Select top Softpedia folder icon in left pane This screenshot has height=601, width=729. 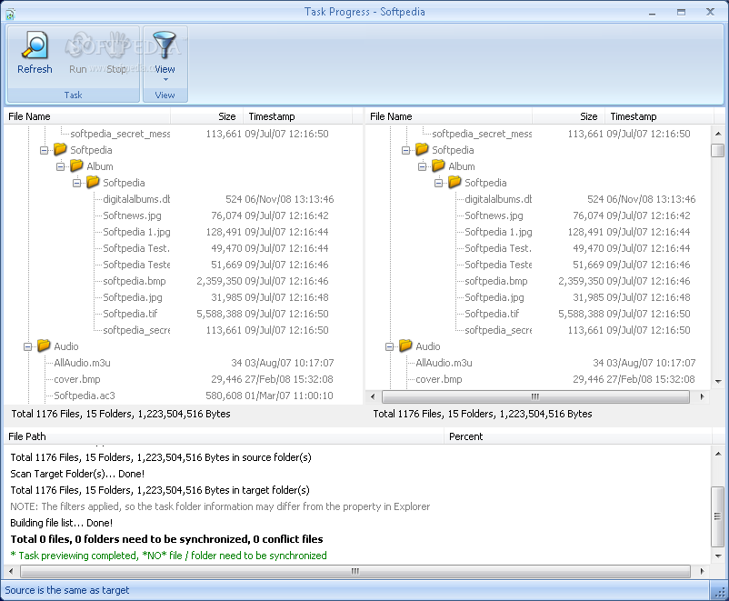(60, 149)
